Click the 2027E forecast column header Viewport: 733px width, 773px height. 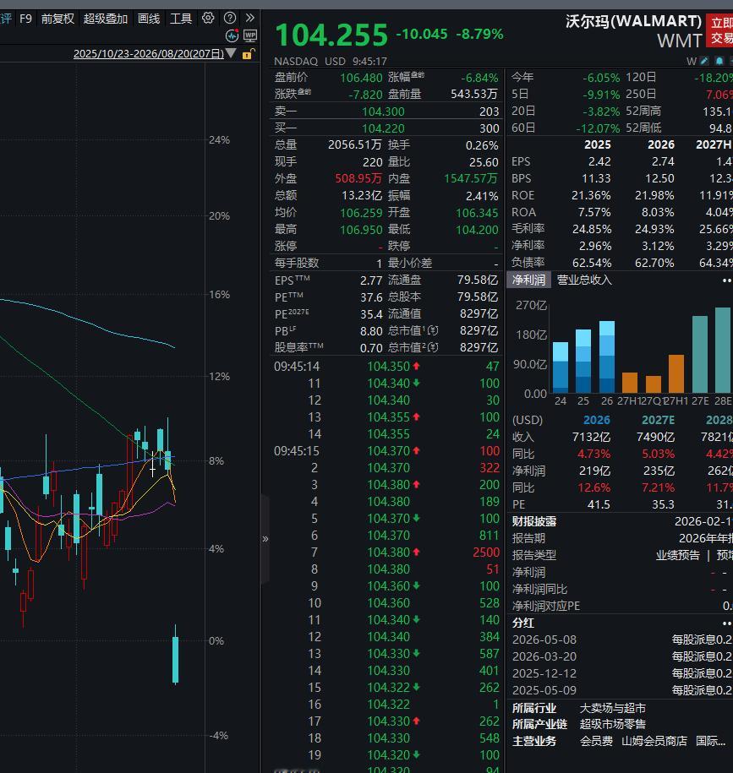point(658,420)
